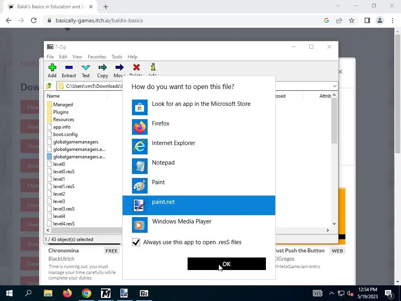The height and width of the screenshot is (301, 401).
Task: Click 7-Zip horizontal scroll right arrow
Action: click(328, 230)
